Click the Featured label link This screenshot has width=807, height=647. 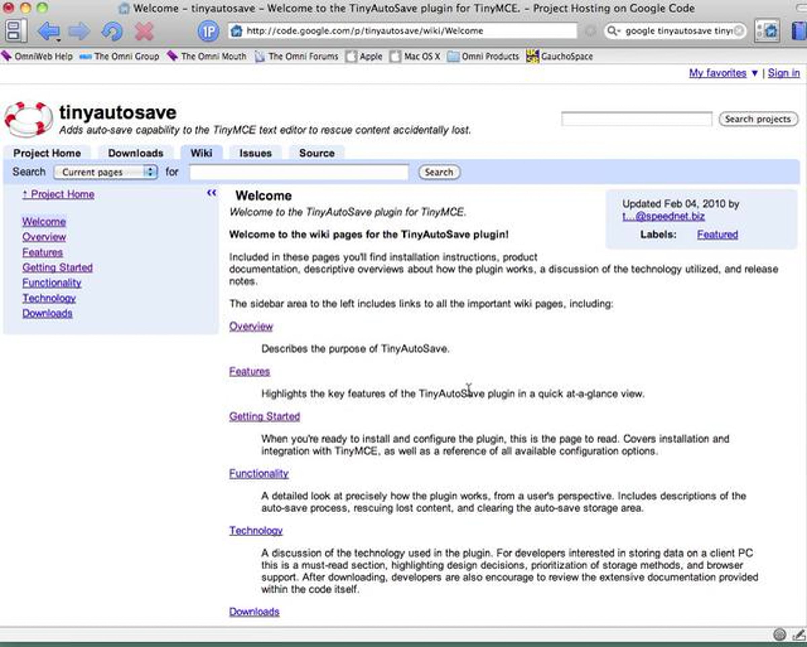click(x=717, y=235)
